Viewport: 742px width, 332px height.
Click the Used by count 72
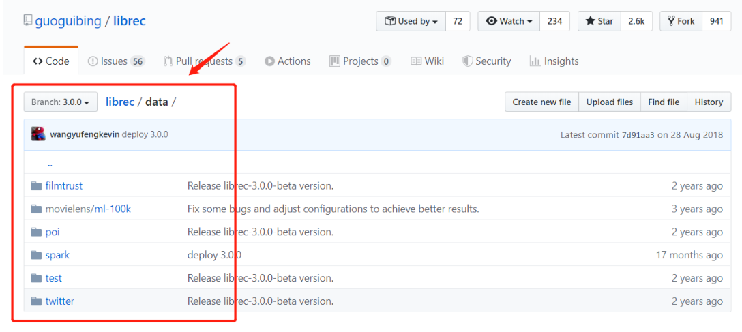[x=458, y=21]
